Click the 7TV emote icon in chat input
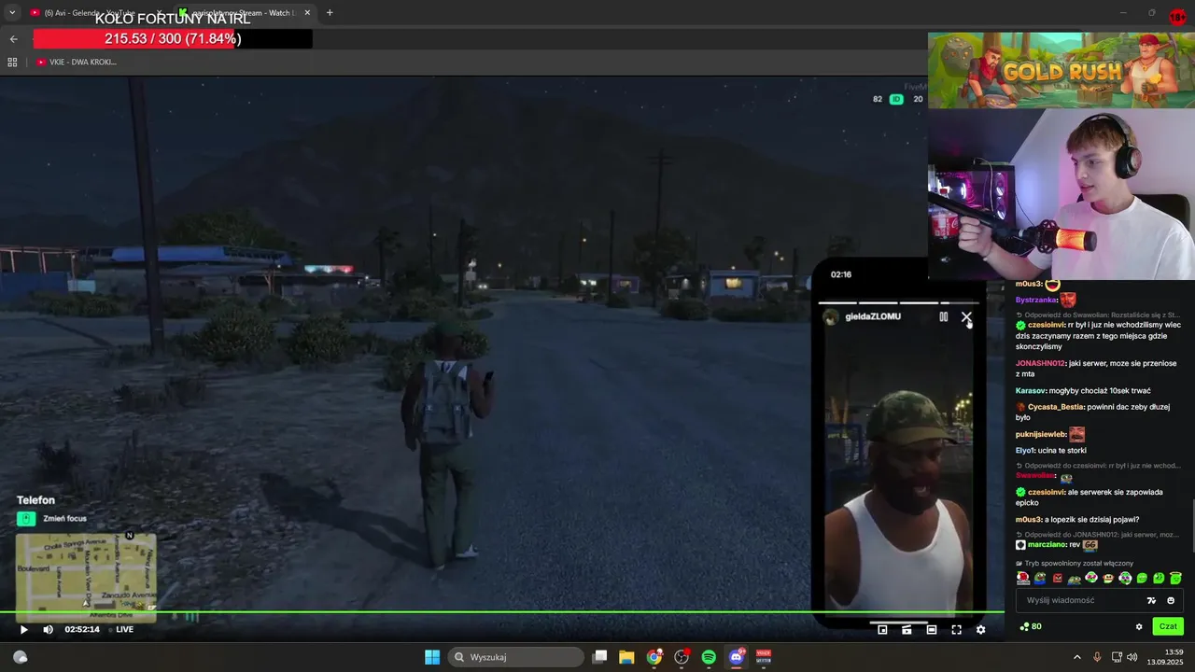1195x672 pixels. tap(1151, 600)
